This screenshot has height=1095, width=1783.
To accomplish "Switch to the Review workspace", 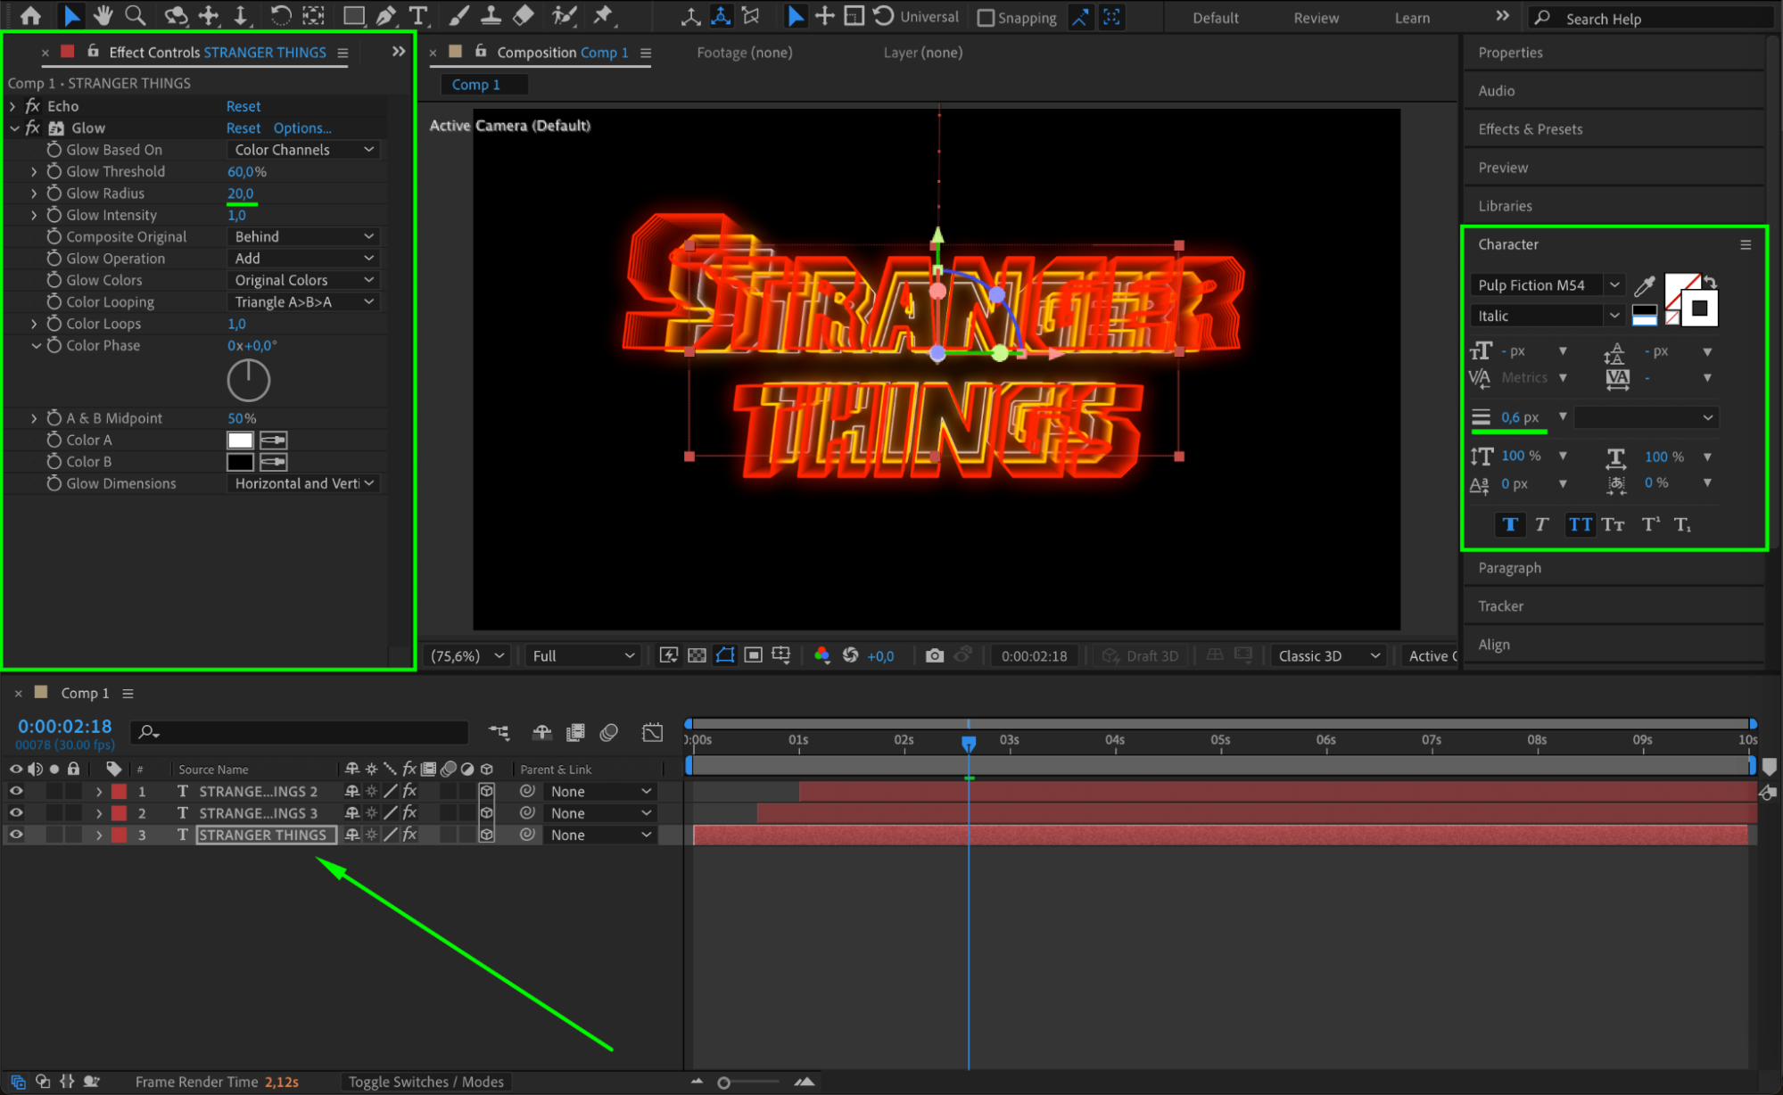I will (1316, 18).
